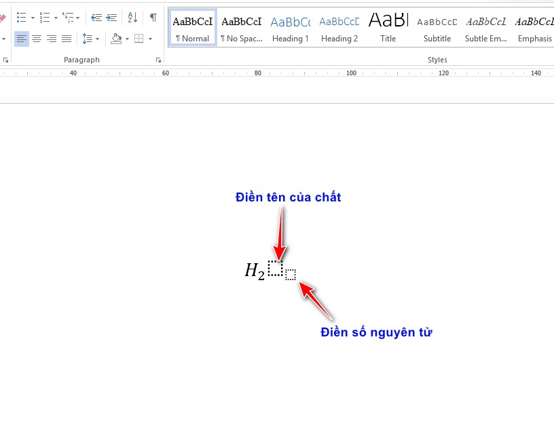Click Increase Indent icon
The height and width of the screenshot is (443, 554).
click(x=111, y=17)
